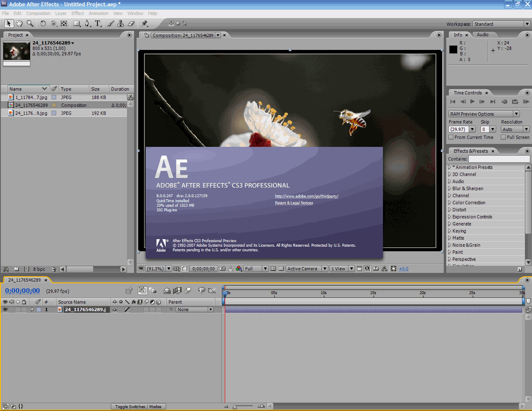The width and height of the screenshot is (532, 411).
Task: Open the magnification 91.3% dropdown
Action: click(158, 269)
